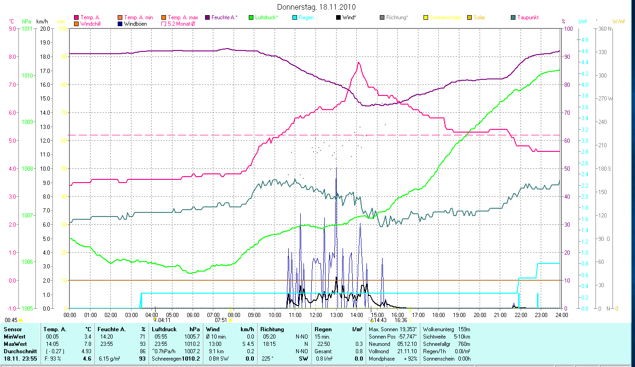
Task: Click the yellow Sonnenschein legend swatch
Action: coord(426,17)
